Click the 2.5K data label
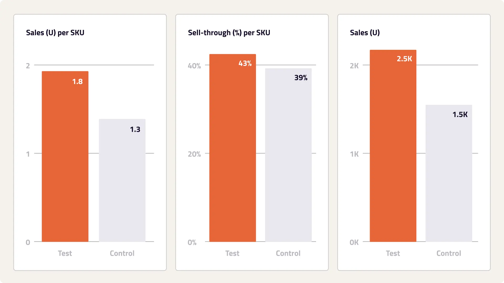 [x=404, y=59]
